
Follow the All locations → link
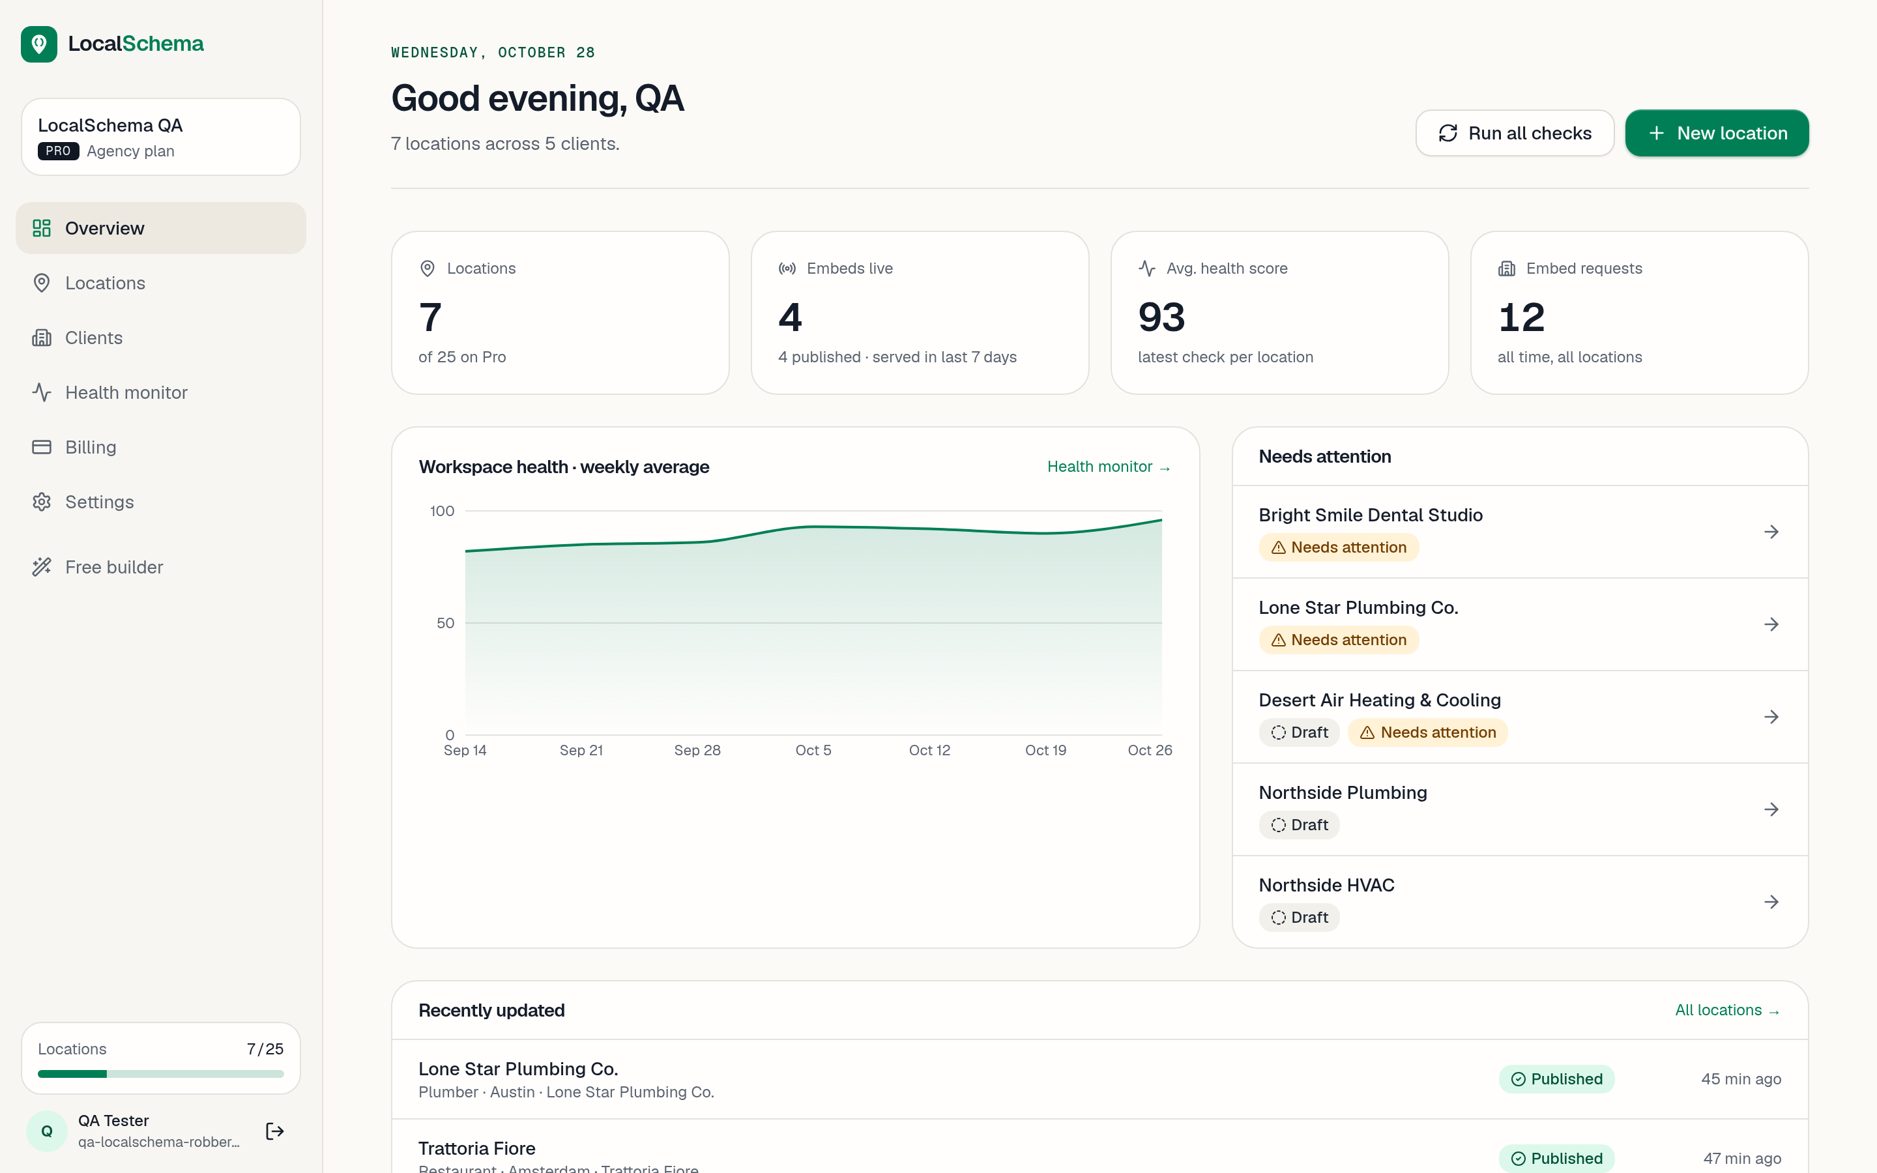point(1728,1011)
